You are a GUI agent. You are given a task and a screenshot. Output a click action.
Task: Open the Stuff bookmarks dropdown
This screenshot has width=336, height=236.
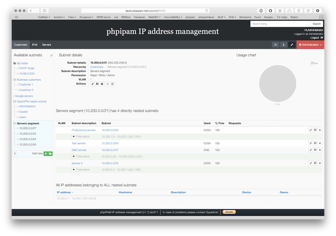(221, 17)
